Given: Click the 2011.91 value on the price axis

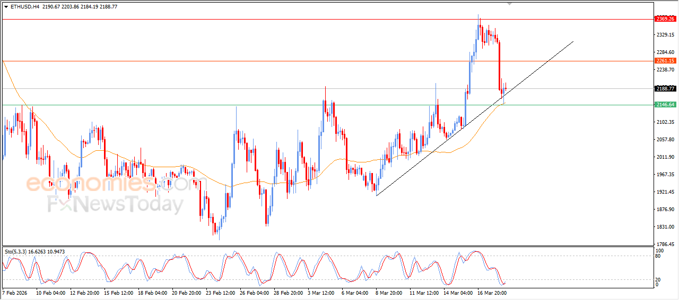Looking at the screenshot, I should (665, 157).
